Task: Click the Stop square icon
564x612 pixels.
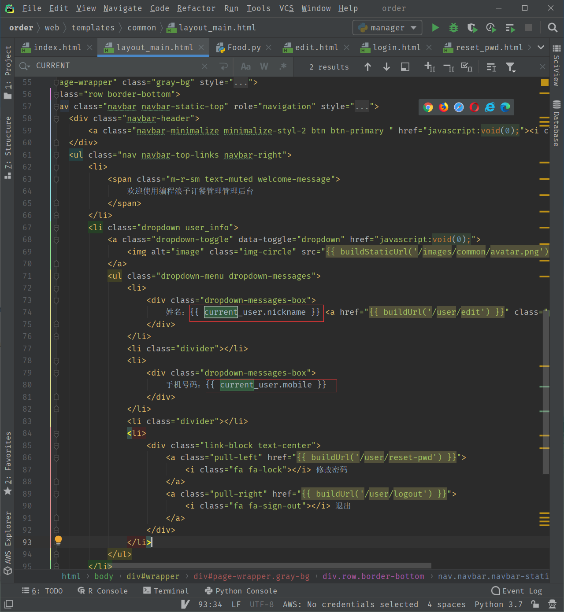Action: pyautogui.click(x=528, y=28)
